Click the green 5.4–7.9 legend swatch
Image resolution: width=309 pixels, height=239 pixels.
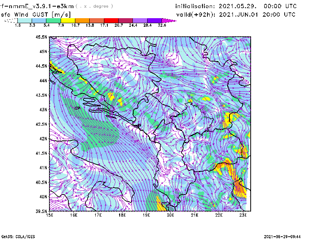53,20
